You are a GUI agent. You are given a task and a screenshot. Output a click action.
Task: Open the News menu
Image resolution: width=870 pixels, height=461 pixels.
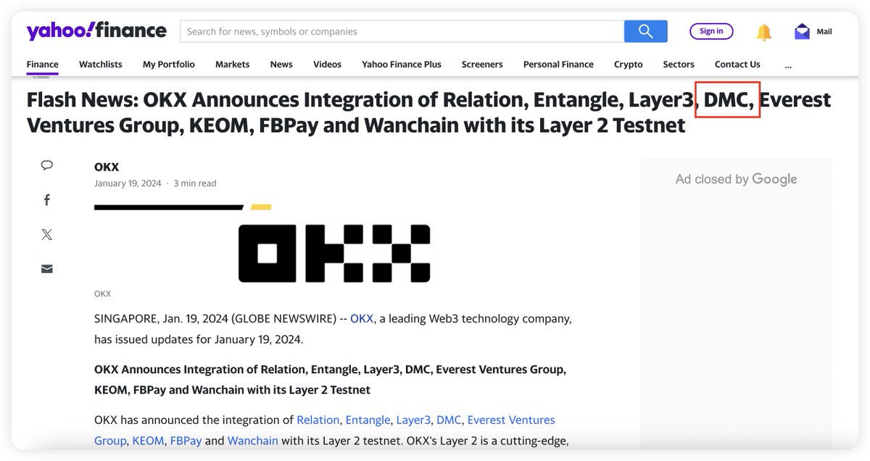click(281, 64)
